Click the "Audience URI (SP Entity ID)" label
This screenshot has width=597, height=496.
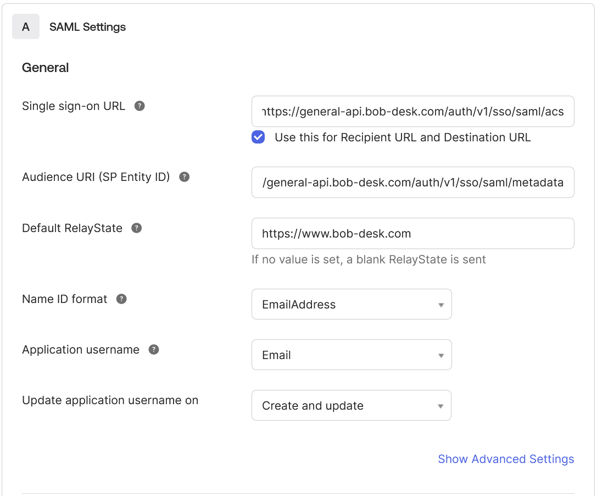[96, 177]
